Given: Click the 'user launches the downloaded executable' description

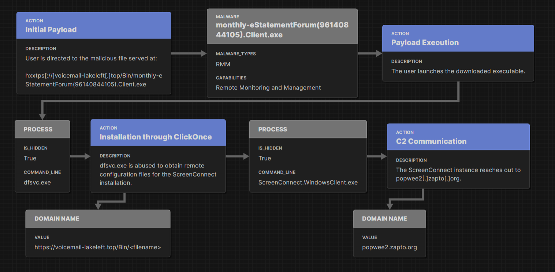Looking at the screenshot, I should point(458,71).
